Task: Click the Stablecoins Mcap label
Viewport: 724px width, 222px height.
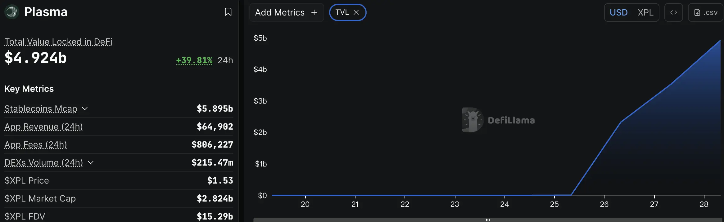Action: [x=41, y=109]
